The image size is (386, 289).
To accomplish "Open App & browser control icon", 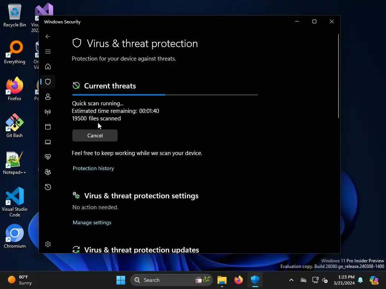I will [48, 127].
